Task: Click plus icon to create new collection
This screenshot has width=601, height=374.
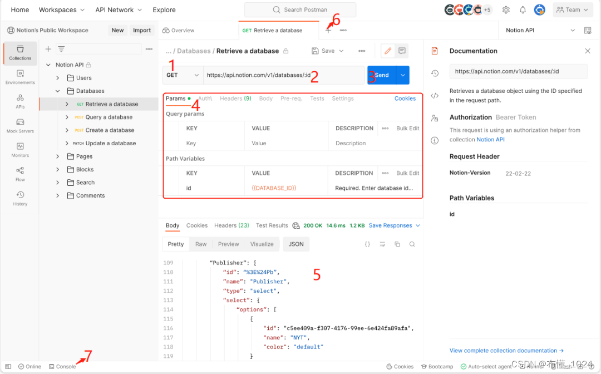Action: point(48,49)
